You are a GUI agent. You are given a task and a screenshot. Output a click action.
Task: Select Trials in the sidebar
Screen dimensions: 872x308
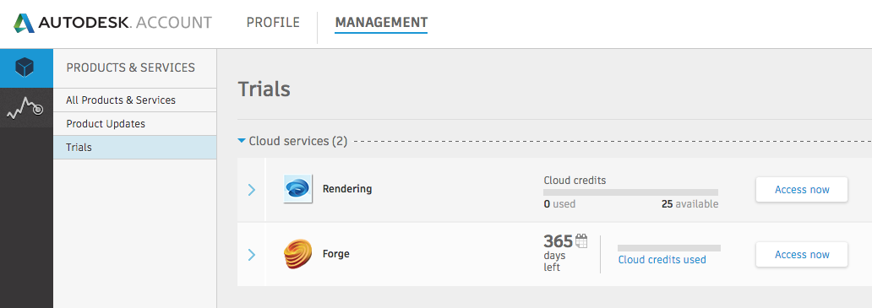[x=134, y=148]
